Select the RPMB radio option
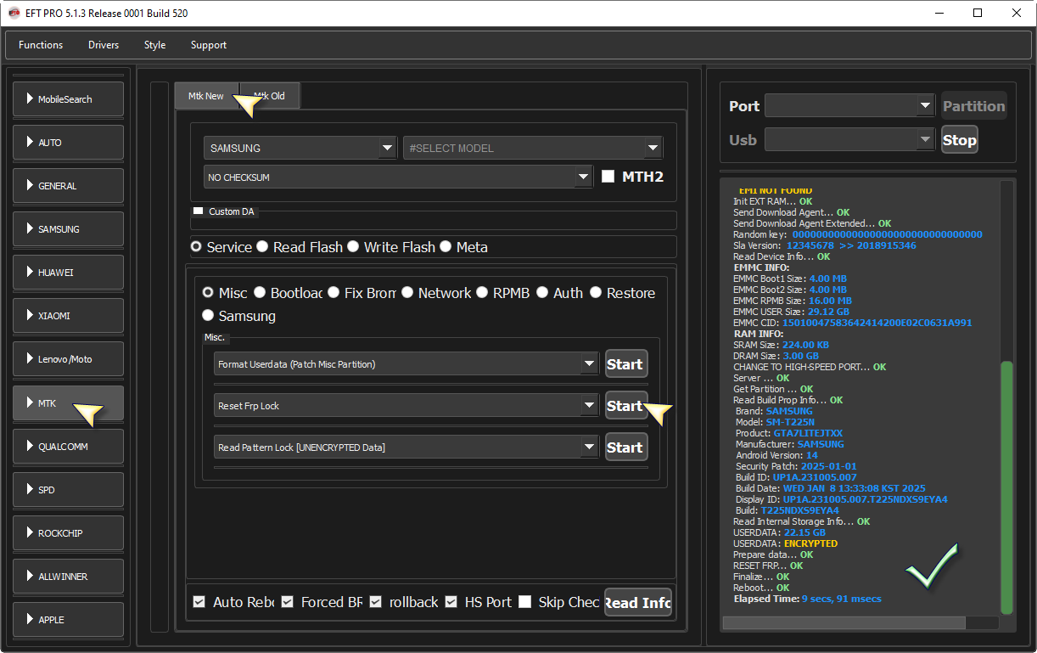This screenshot has height=653, width=1037. [x=482, y=293]
